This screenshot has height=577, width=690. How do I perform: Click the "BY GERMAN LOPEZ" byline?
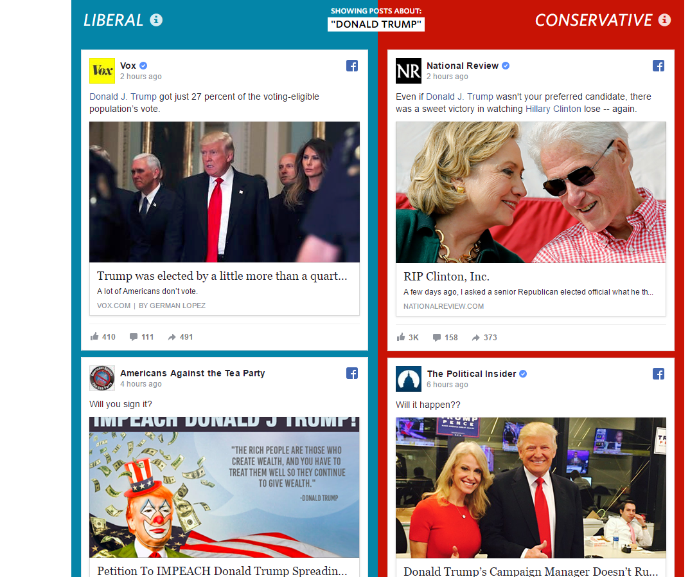[x=172, y=306]
